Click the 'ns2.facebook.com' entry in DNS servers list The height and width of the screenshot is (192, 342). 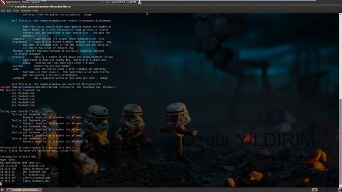[23, 93]
